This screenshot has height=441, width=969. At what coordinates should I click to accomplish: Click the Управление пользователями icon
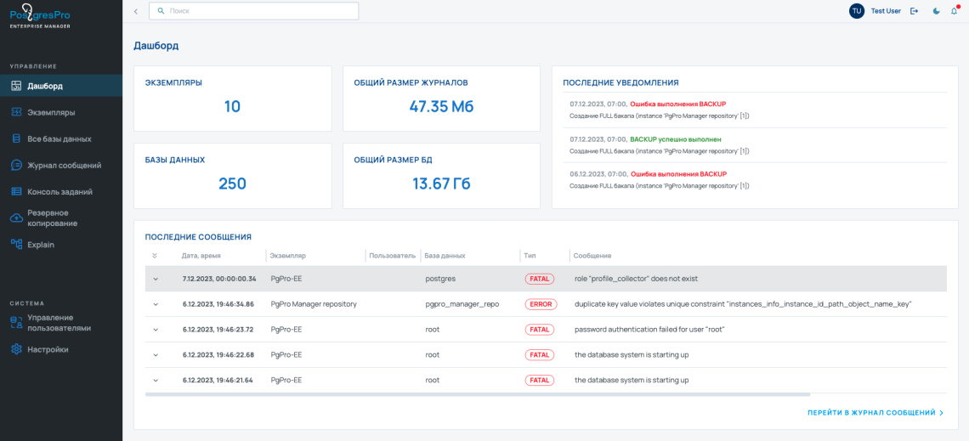pyautogui.click(x=17, y=322)
